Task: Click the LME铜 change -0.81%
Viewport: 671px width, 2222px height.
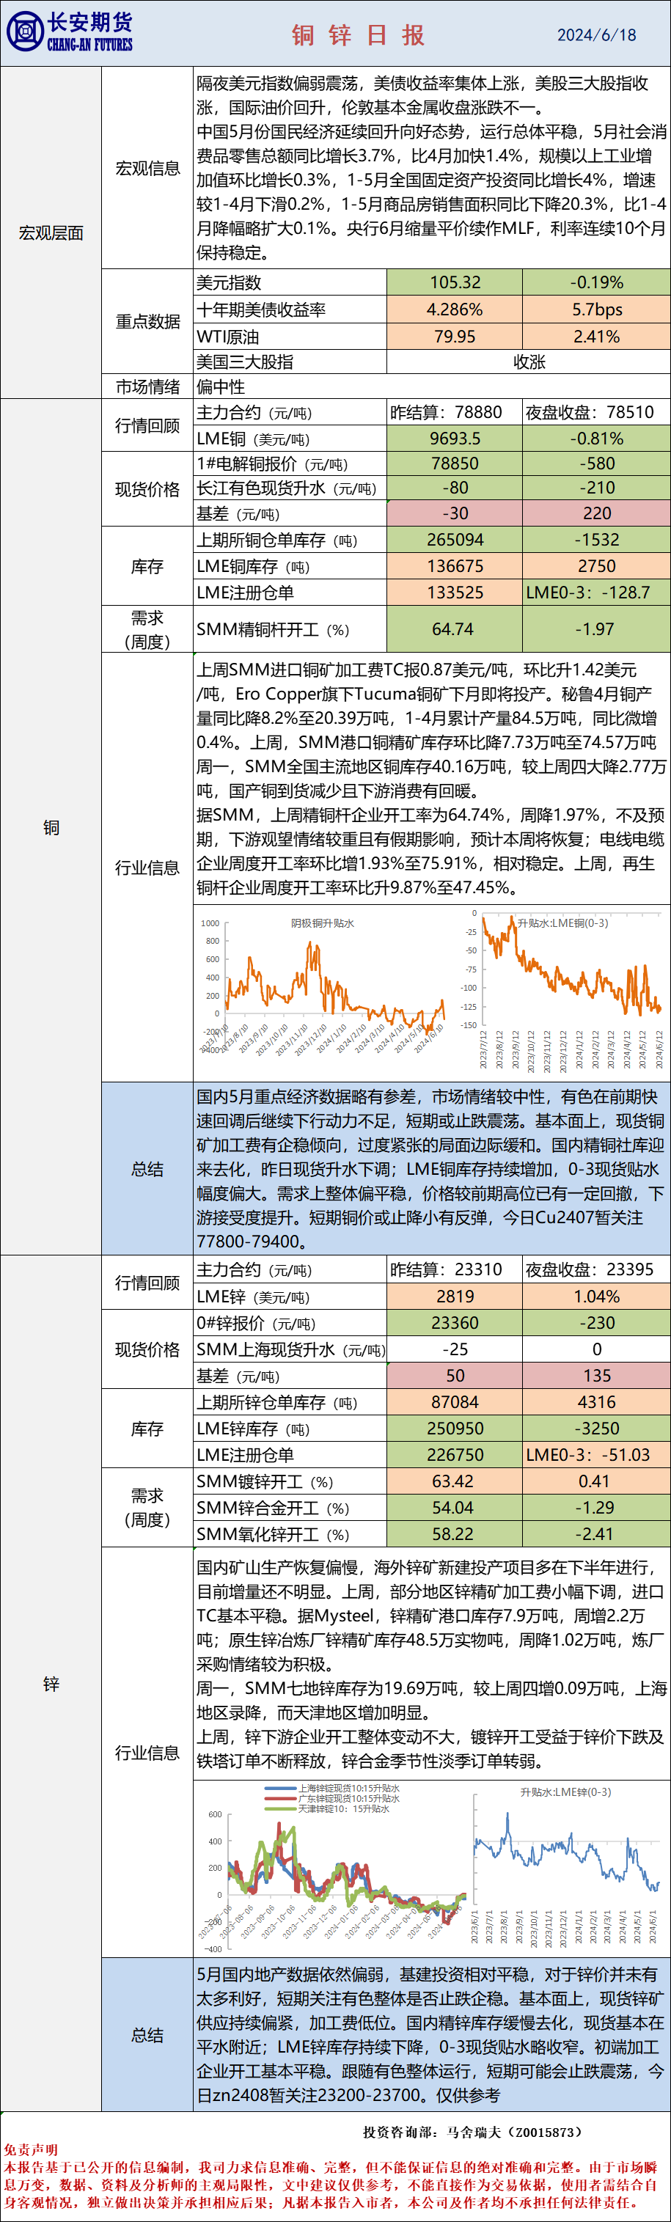Action: [596, 439]
